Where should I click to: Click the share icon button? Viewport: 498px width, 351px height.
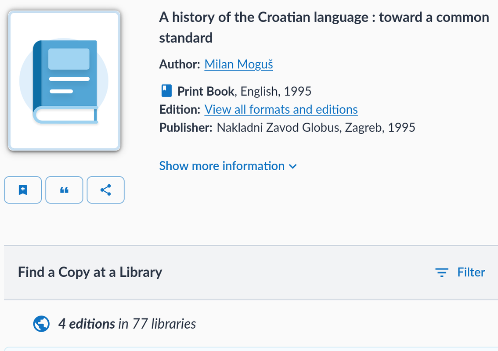pos(105,190)
